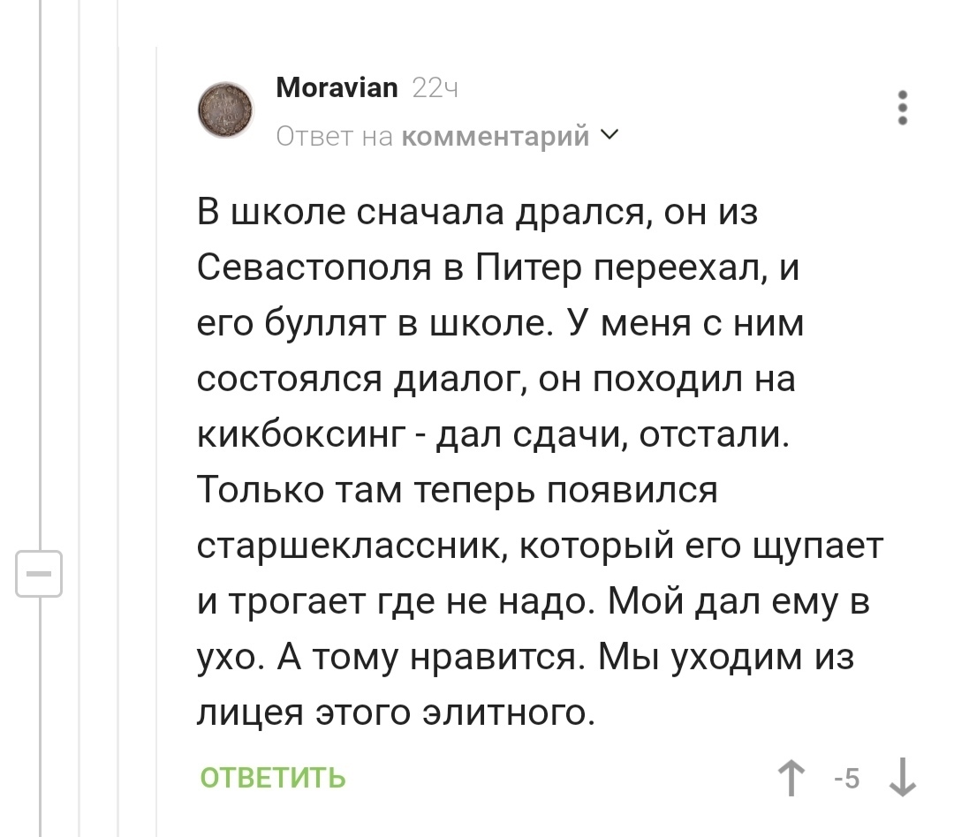Upvote the comment with the up arrow
954x837 pixels.
pyautogui.click(x=792, y=779)
